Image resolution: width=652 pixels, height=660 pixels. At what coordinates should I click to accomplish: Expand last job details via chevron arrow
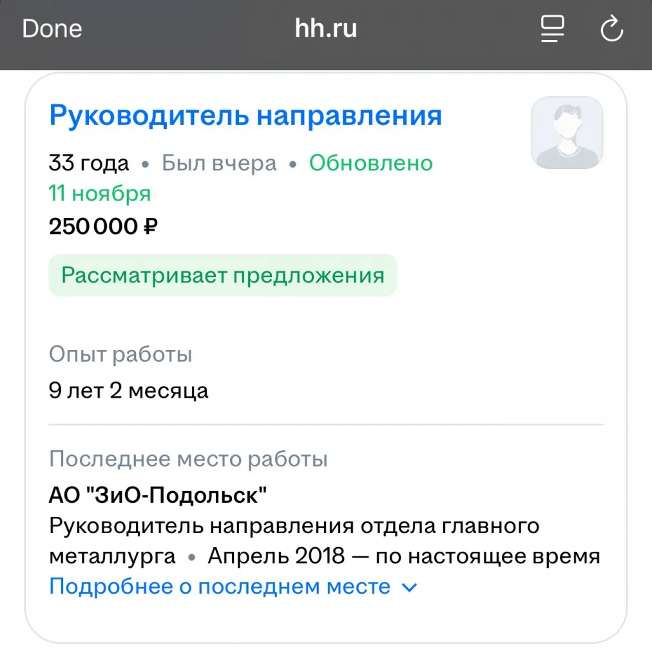pyautogui.click(x=410, y=588)
